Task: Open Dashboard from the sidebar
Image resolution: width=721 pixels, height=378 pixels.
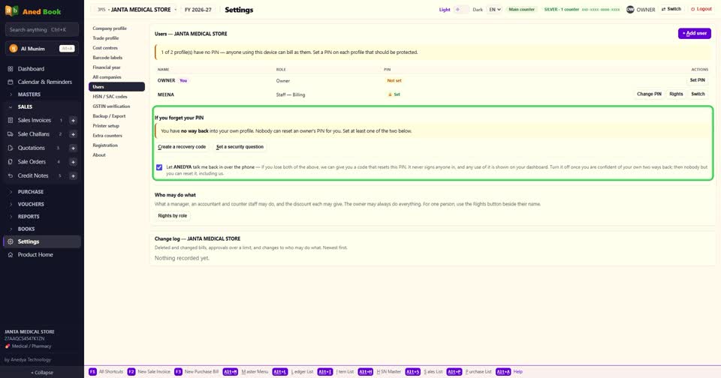Action: pos(31,69)
